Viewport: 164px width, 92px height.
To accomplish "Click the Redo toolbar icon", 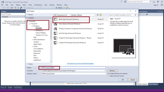I will (29, 8).
